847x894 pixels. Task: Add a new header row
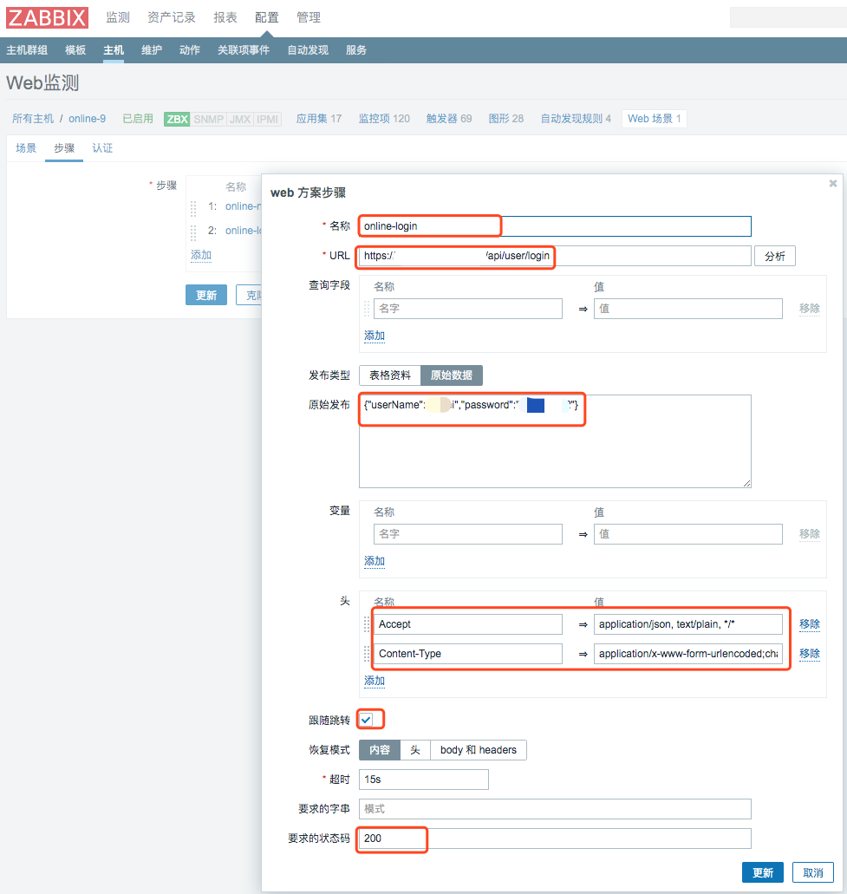click(x=375, y=681)
